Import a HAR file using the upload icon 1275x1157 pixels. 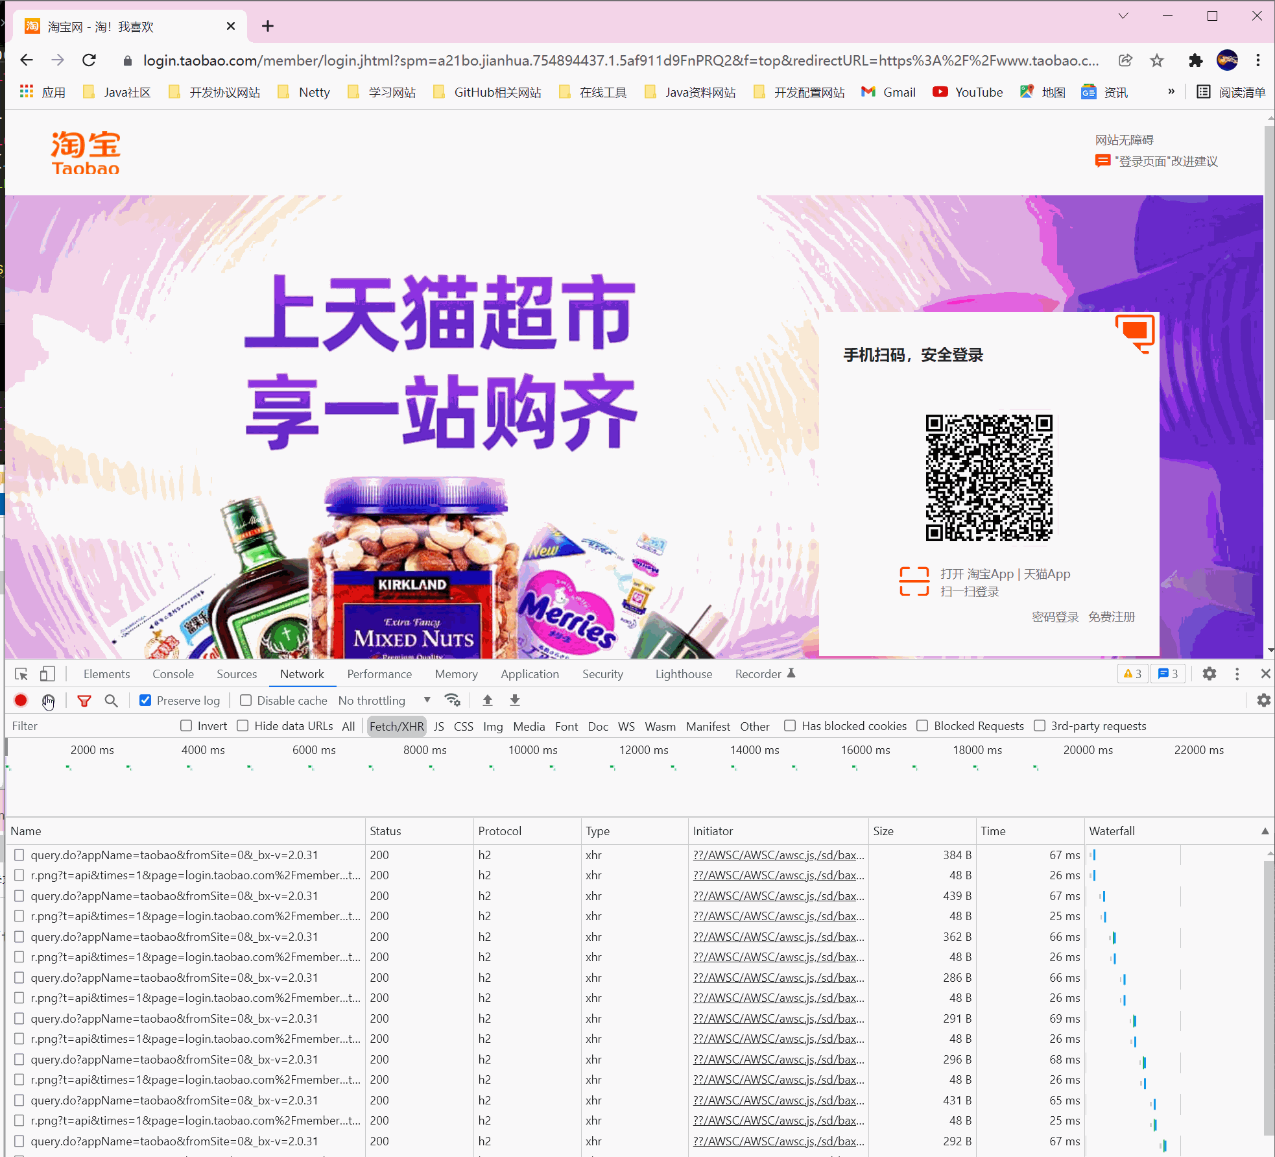487,700
